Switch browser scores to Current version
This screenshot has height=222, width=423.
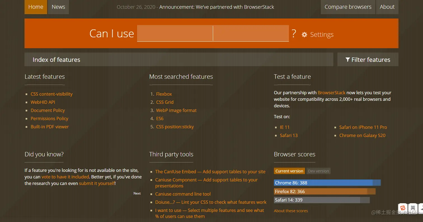(x=289, y=171)
